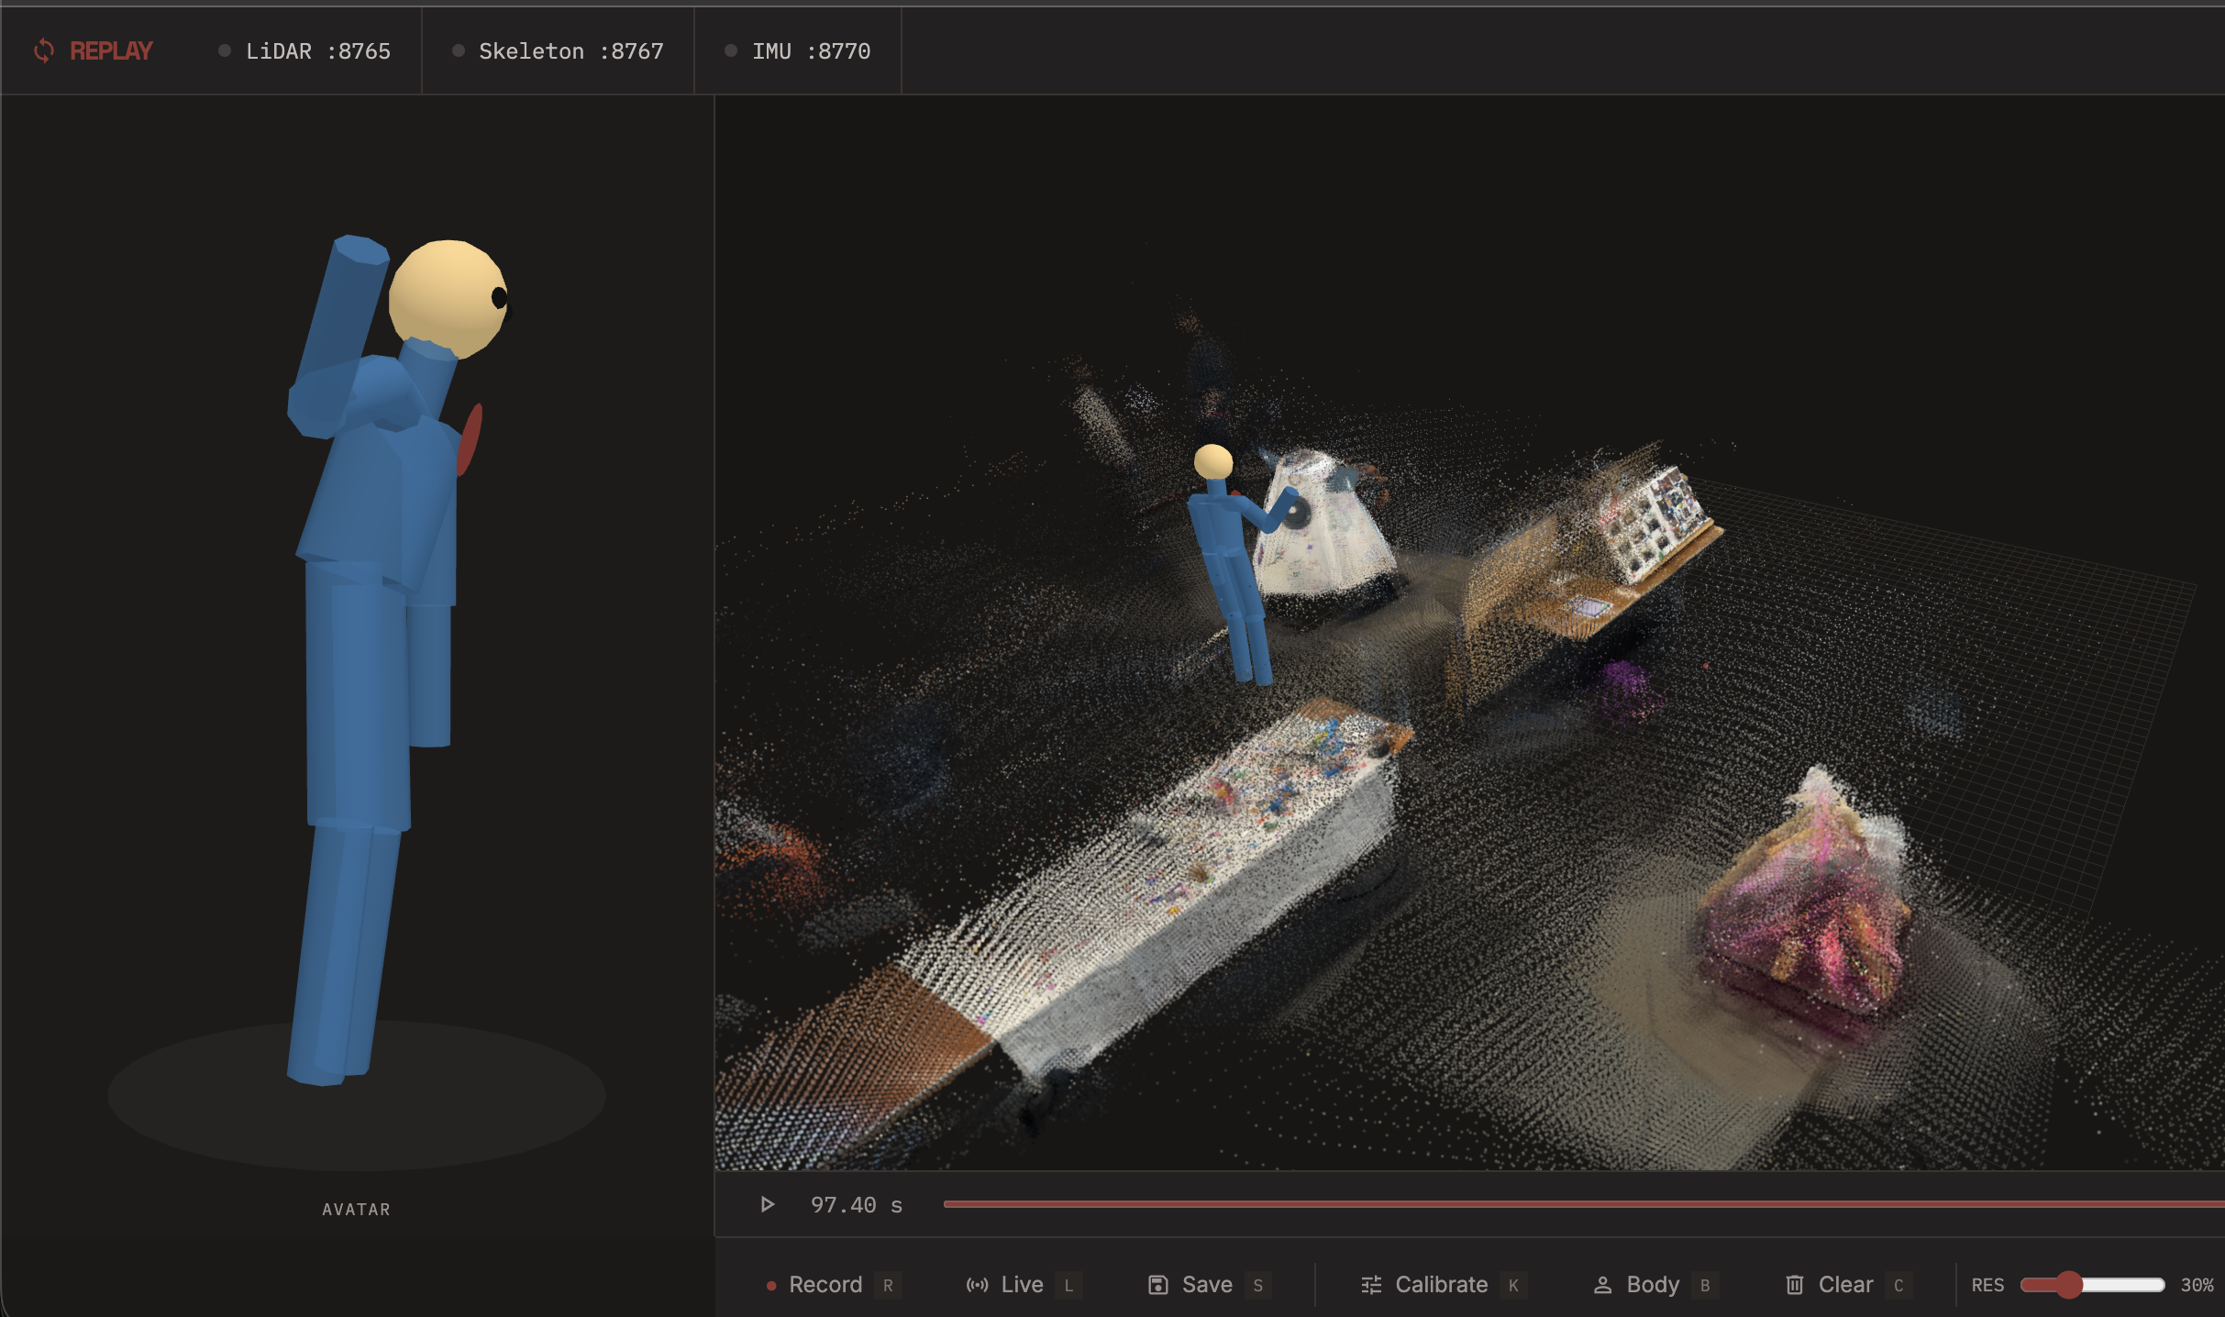The height and width of the screenshot is (1317, 2225).
Task: Click the RES resolution slider handle
Action: pos(2068,1285)
